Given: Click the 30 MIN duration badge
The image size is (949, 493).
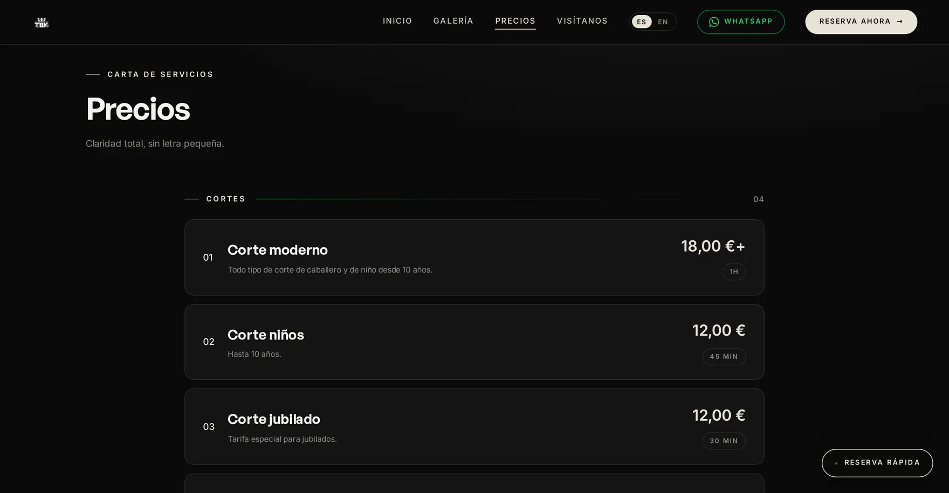Looking at the screenshot, I should coord(724,441).
